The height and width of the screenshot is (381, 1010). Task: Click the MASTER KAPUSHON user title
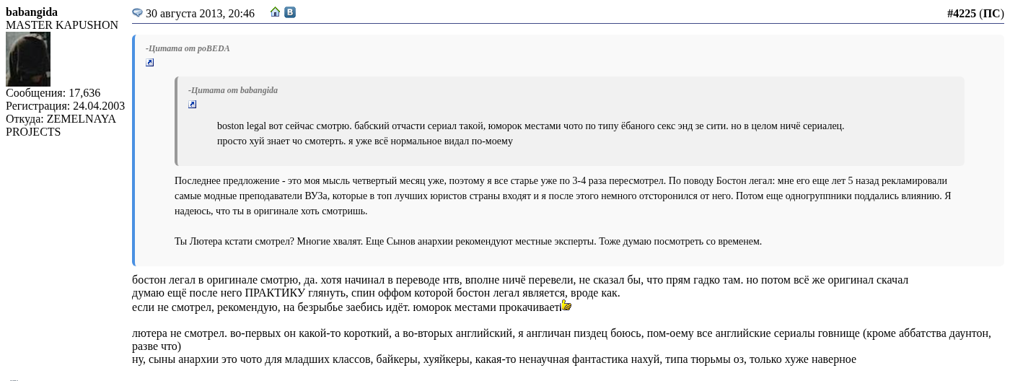coord(62,25)
